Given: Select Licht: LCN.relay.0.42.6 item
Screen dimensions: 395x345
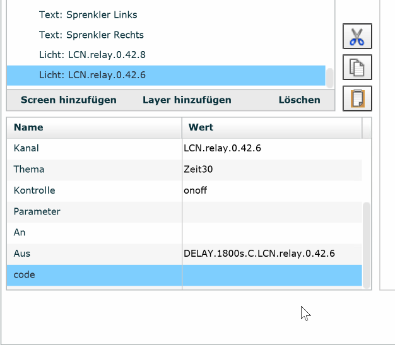Looking at the screenshot, I should coord(92,75).
